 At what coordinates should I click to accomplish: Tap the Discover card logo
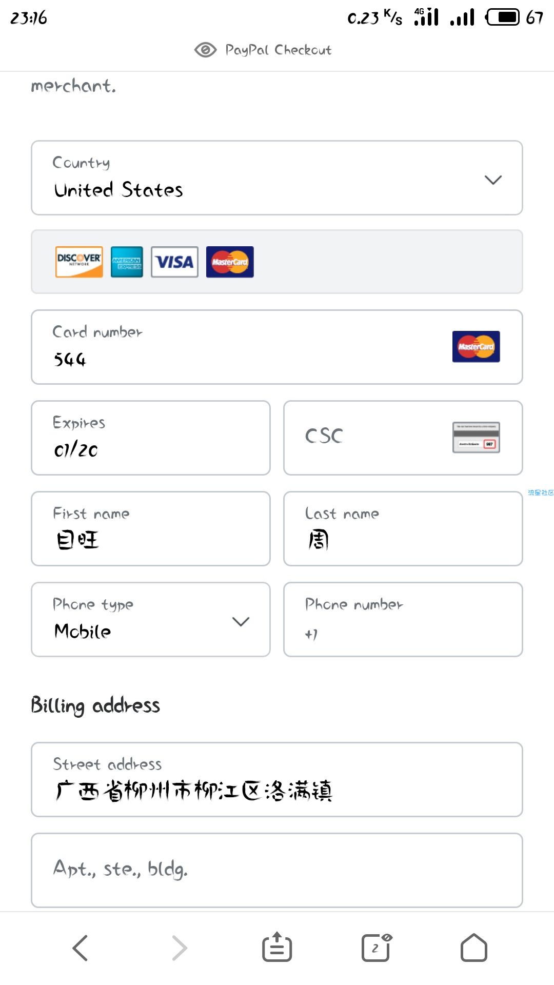click(79, 262)
